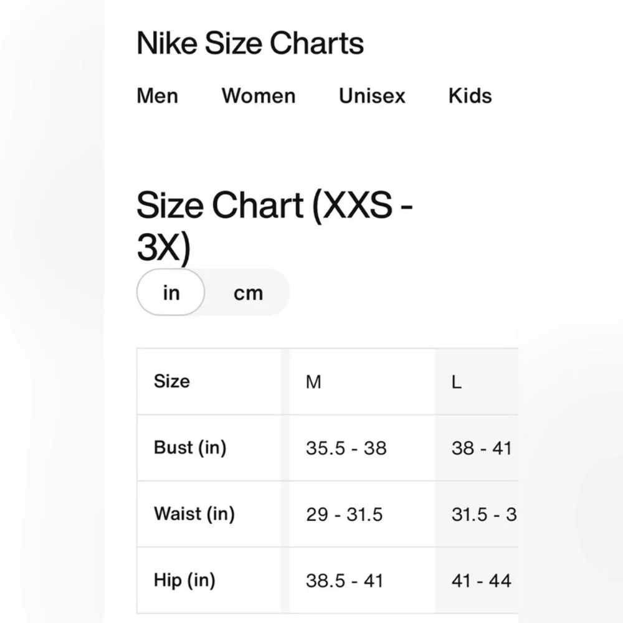Click the Nike Size Charts heading
The width and height of the screenshot is (623, 623).
pos(250,43)
